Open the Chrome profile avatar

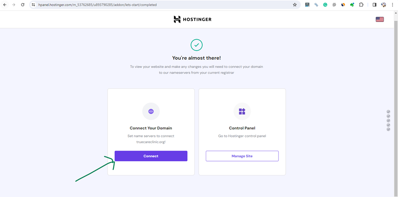click(x=384, y=5)
